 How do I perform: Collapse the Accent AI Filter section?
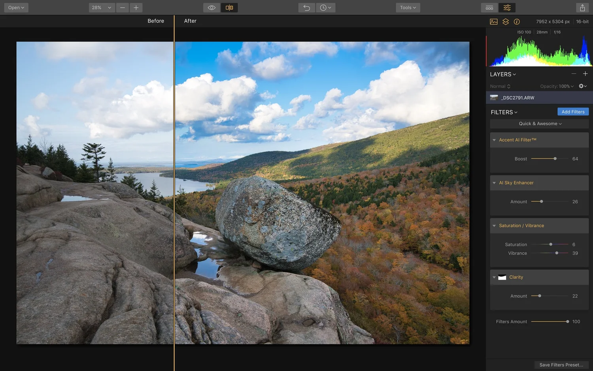click(494, 140)
